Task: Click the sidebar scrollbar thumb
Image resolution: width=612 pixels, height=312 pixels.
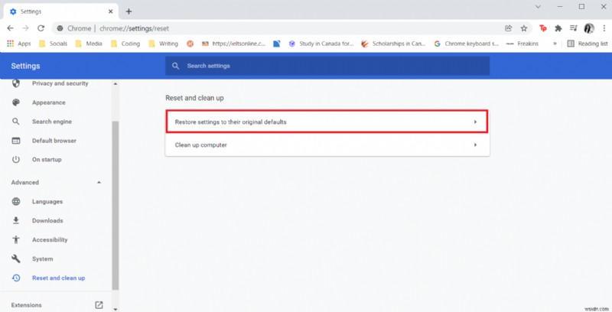Action: click(116, 206)
